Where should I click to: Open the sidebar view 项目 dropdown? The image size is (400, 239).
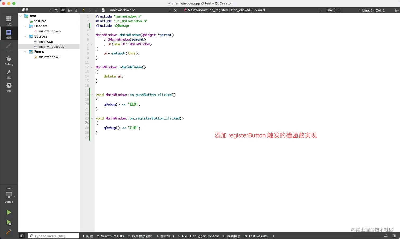click(x=37, y=10)
